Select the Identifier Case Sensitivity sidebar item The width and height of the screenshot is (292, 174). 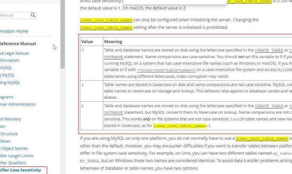(x=20, y=170)
